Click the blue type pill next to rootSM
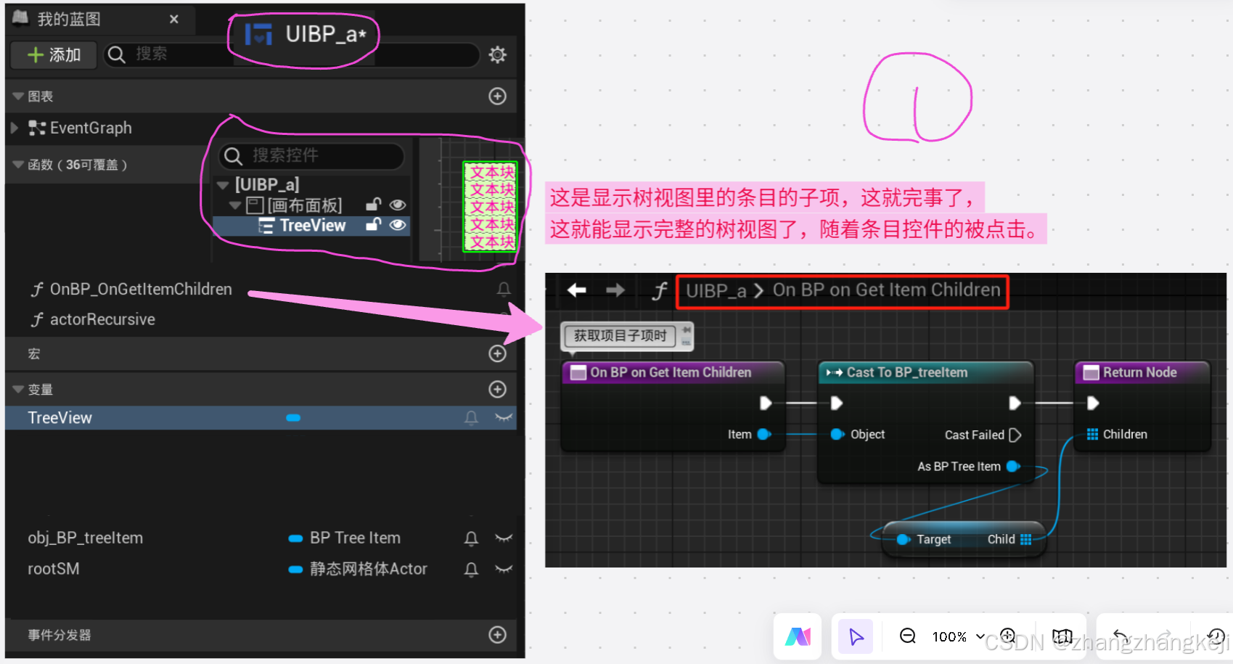 click(296, 569)
